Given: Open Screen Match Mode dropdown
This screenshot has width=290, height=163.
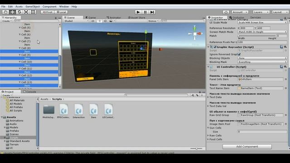Looking at the screenshot, I should click(262, 32).
